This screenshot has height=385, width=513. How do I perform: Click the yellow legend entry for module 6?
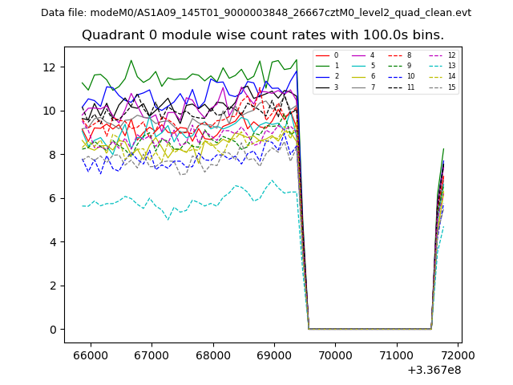359,76
